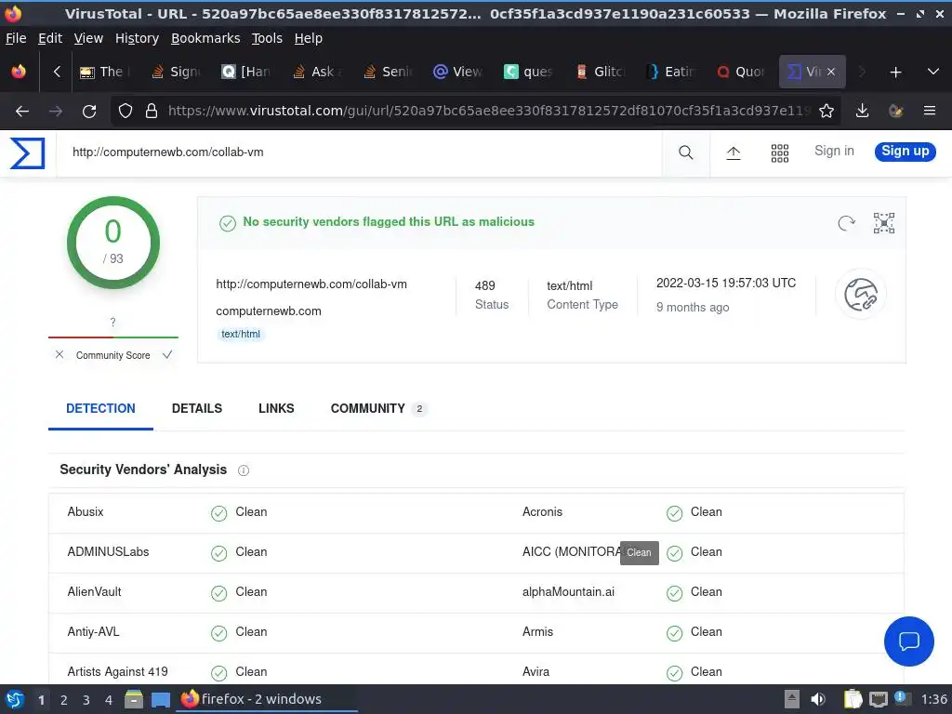Viewport: 952px width, 714px height.
Task: Click the reanalyze refresh icon
Action: coord(846,223)
